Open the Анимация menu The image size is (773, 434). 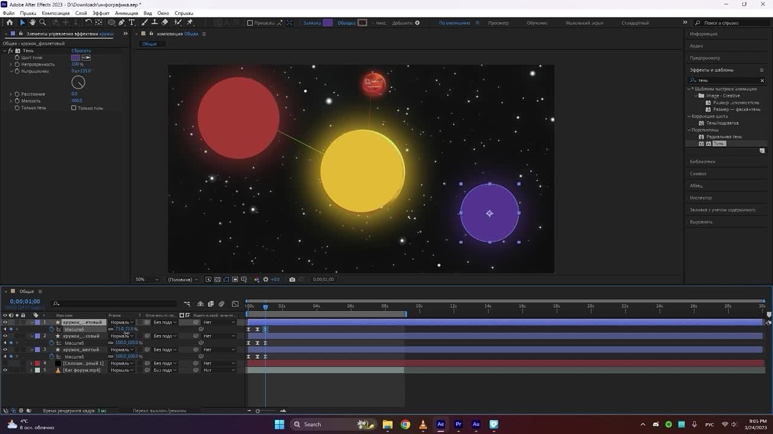[126, 13]
